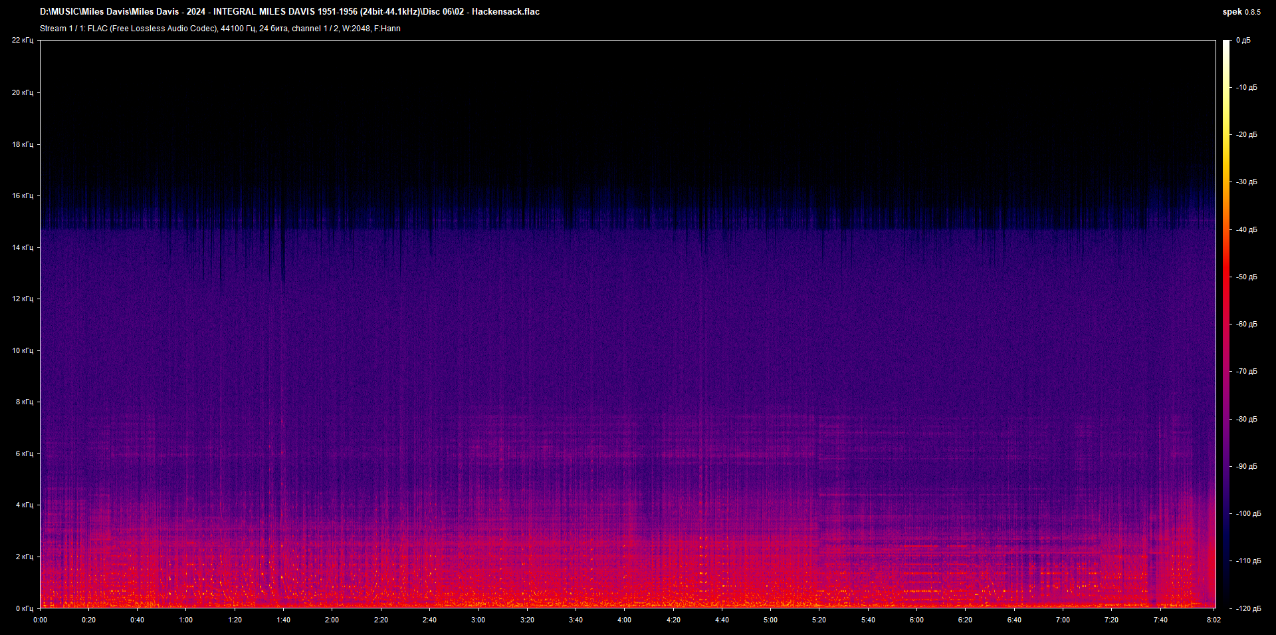Click the 22 кГц frequency axis label
1276x635 pixels.
click(22, 41)
